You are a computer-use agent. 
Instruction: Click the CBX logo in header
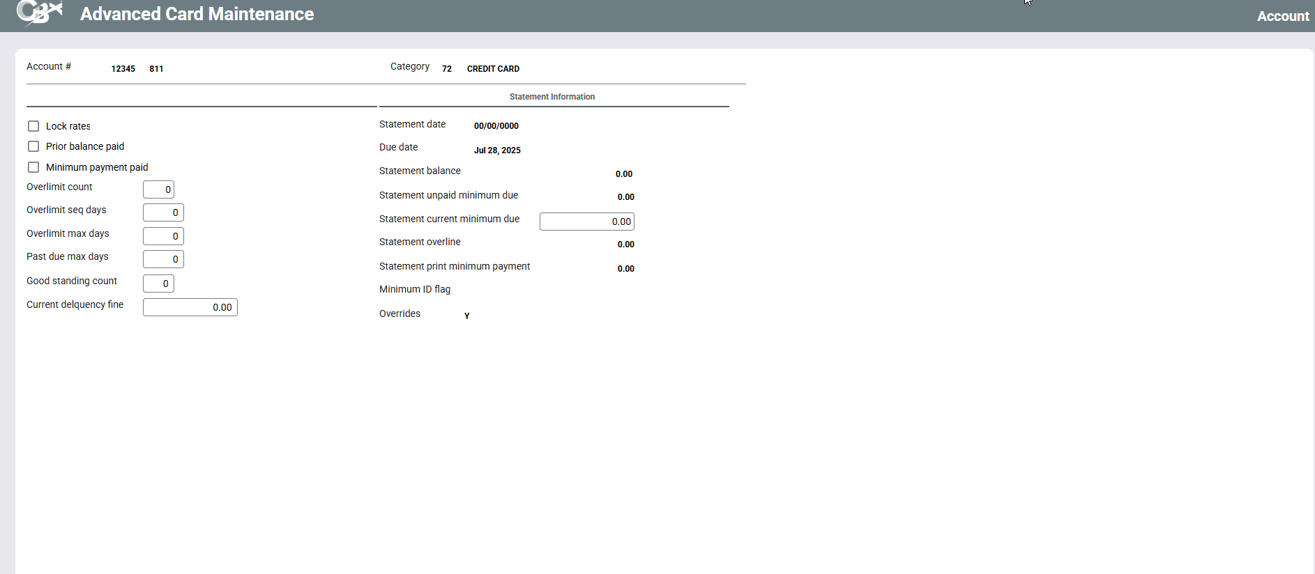pyautogui.click(x=39, y=13)
